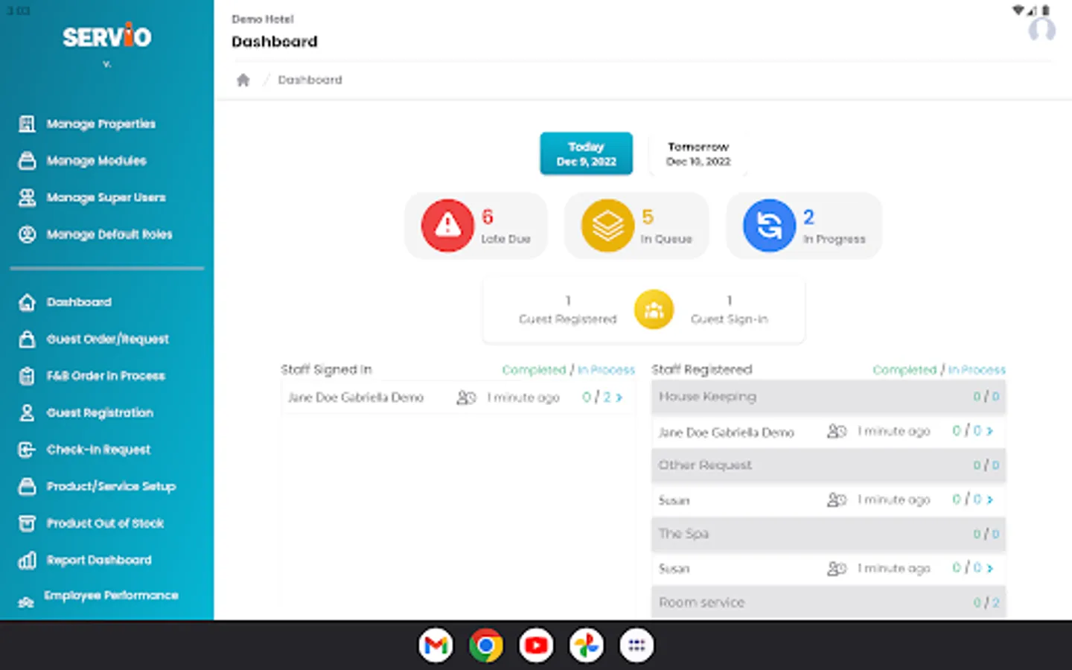Screen dimensions: 1072x670
Task: Open Employee Performance page
Action: coord(111,596)
